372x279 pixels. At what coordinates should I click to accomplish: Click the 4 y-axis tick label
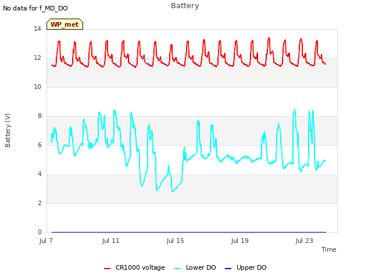tap(40, 174)
